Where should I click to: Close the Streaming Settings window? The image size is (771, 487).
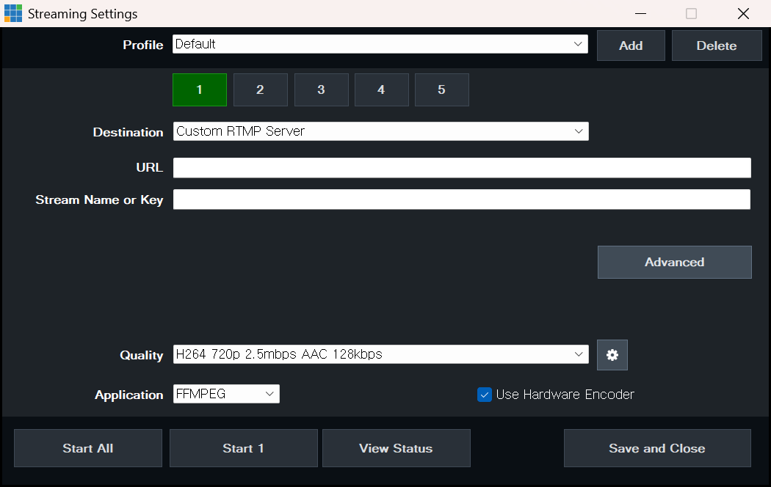743,14
